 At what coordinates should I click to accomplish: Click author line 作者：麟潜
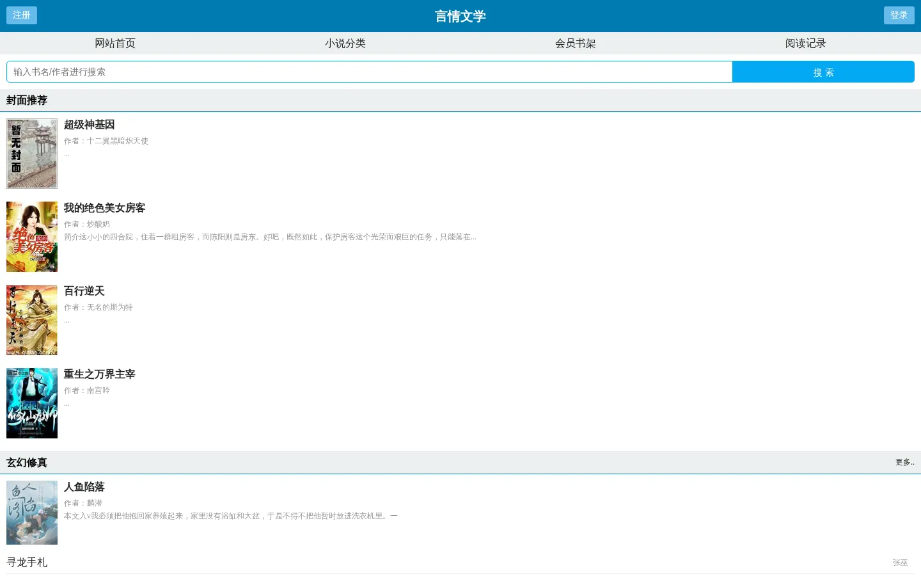click(x=83, y=503)
